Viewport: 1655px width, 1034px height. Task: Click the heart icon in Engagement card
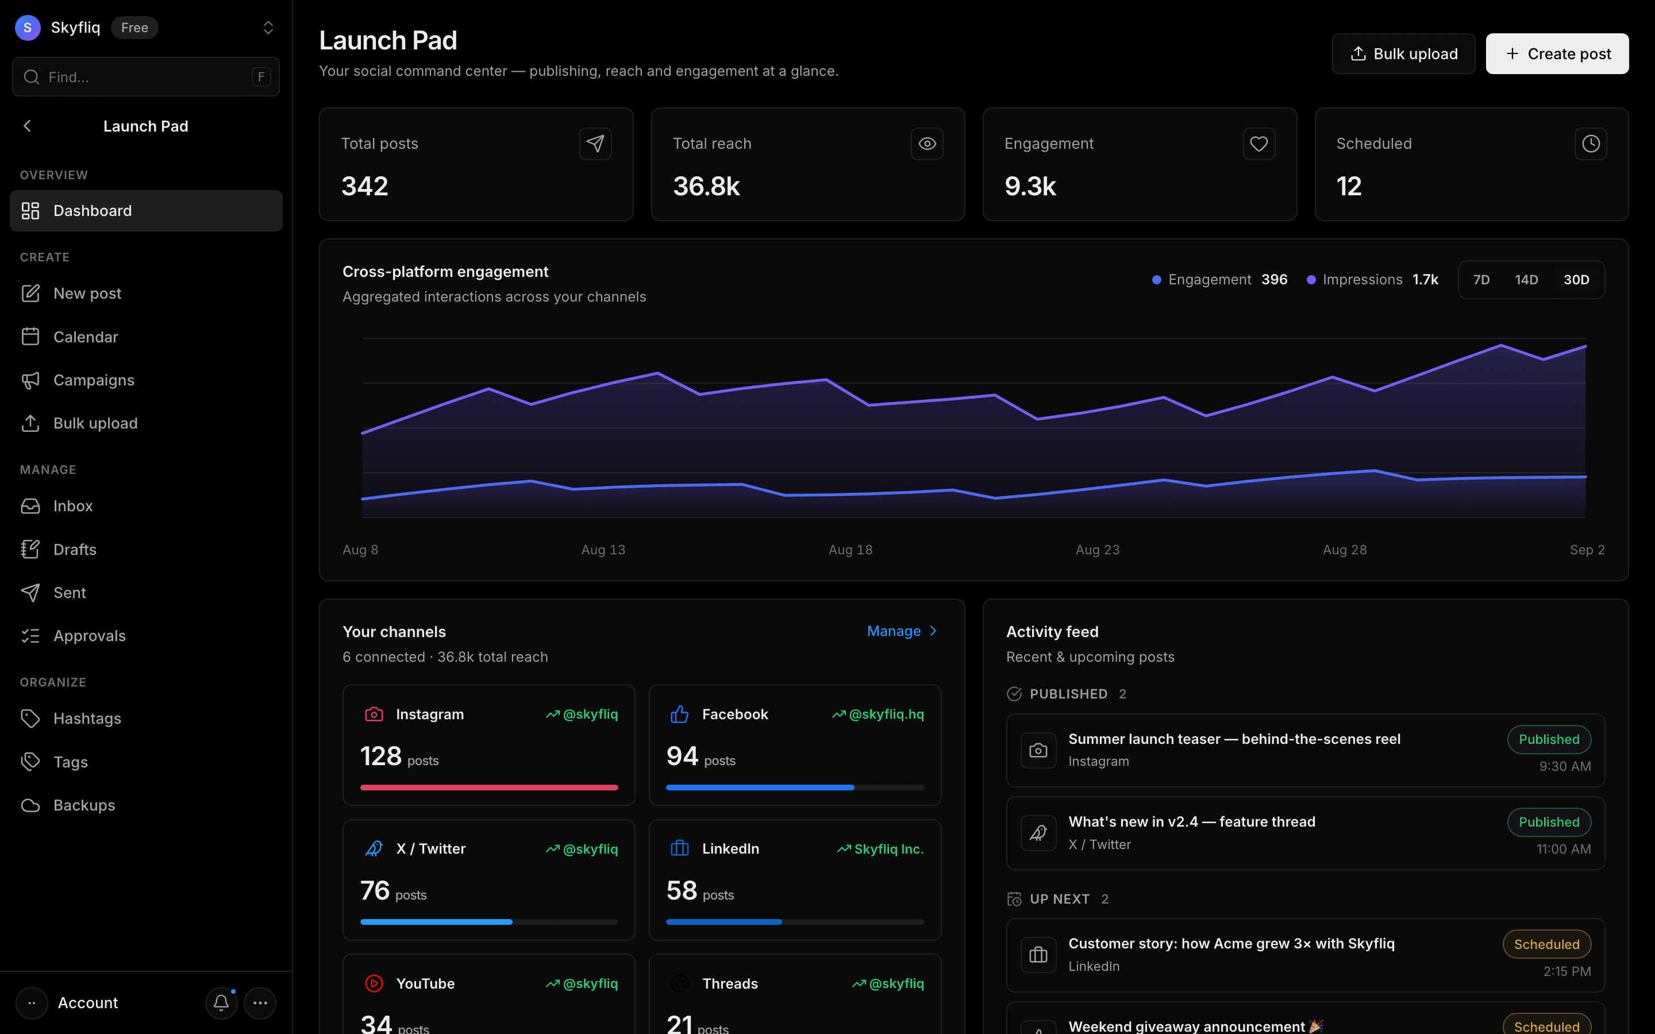[1258, 144]
